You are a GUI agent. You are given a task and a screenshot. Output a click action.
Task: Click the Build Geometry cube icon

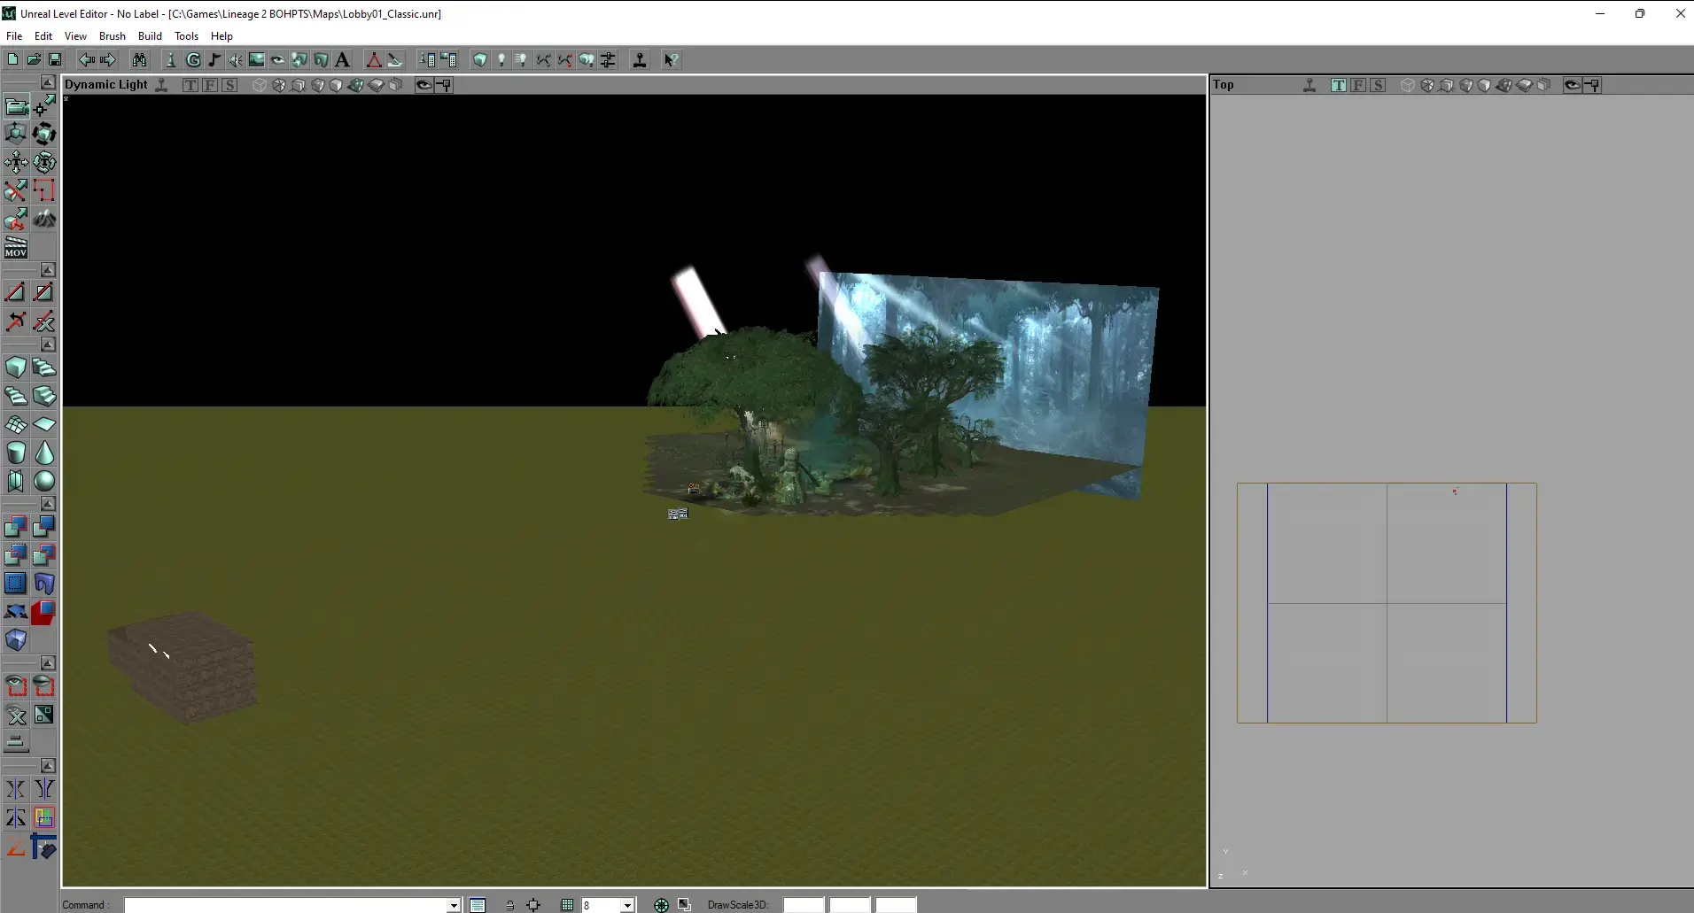pos(480,59)
